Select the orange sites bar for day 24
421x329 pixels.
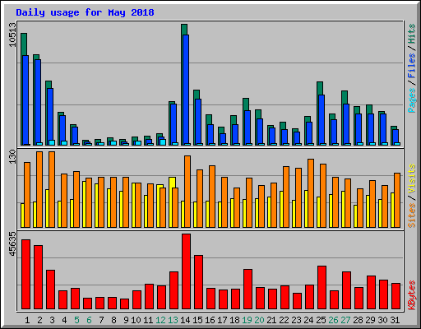(x=311, y=193)
